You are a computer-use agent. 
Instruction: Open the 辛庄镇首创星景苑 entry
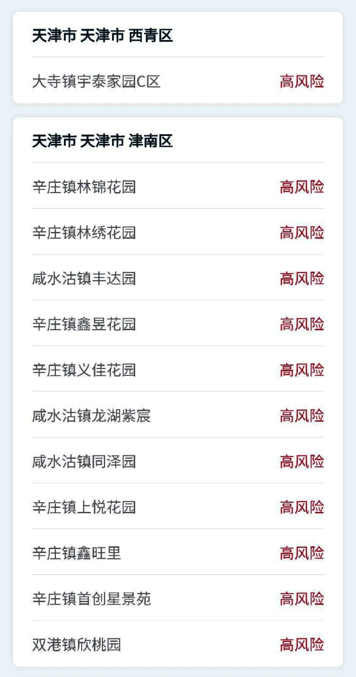click(x=178, y=599)
